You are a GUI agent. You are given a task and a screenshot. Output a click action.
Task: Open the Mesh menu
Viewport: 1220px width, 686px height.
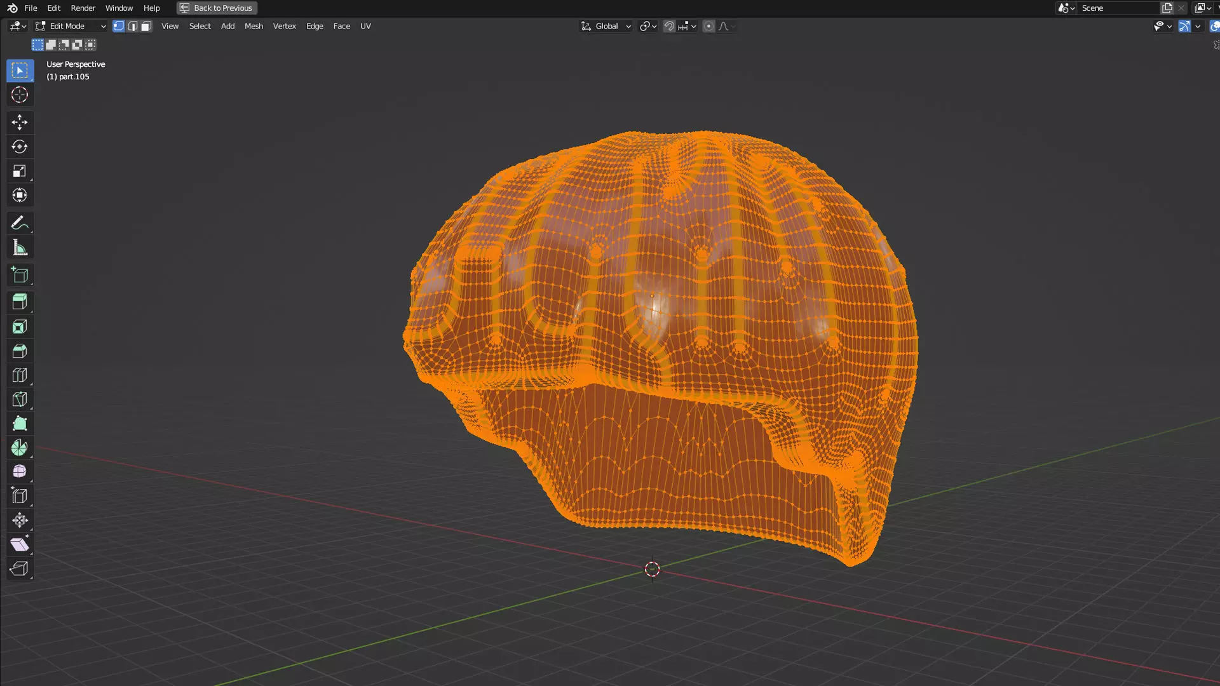tap(254, 26)
